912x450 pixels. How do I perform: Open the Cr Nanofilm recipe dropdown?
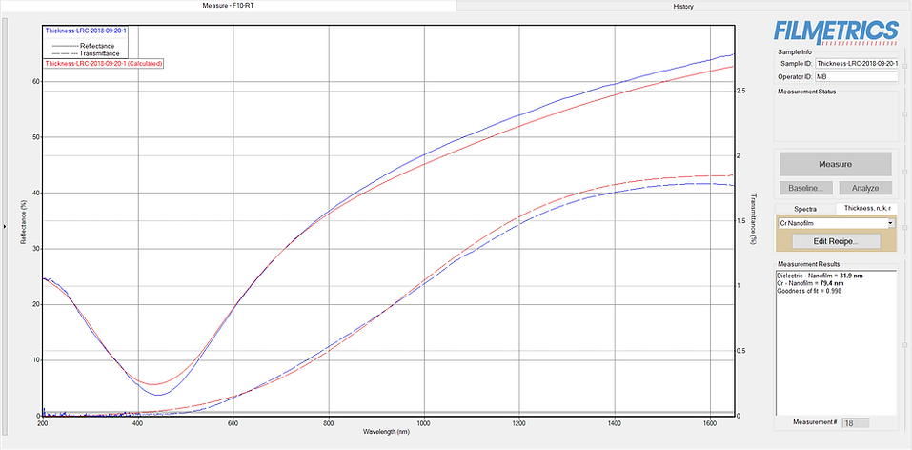(x=890, y=223)
